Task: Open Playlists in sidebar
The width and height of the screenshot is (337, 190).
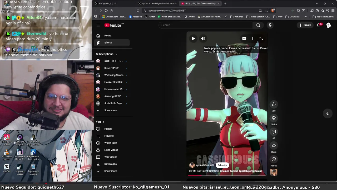Action: (x=112, y=136)
